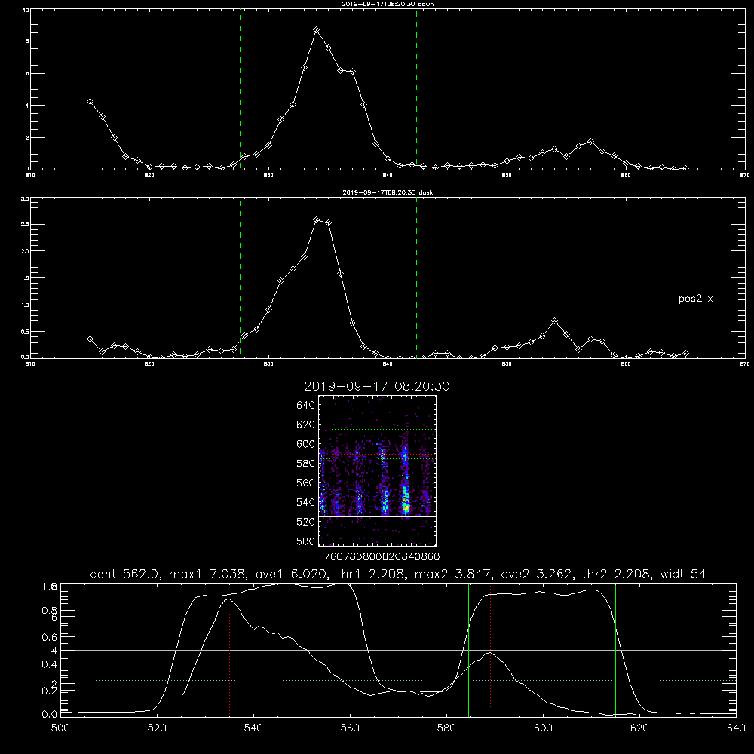
Task: Click the right green dashed line in dusk plot
Action: pos(416,277)
